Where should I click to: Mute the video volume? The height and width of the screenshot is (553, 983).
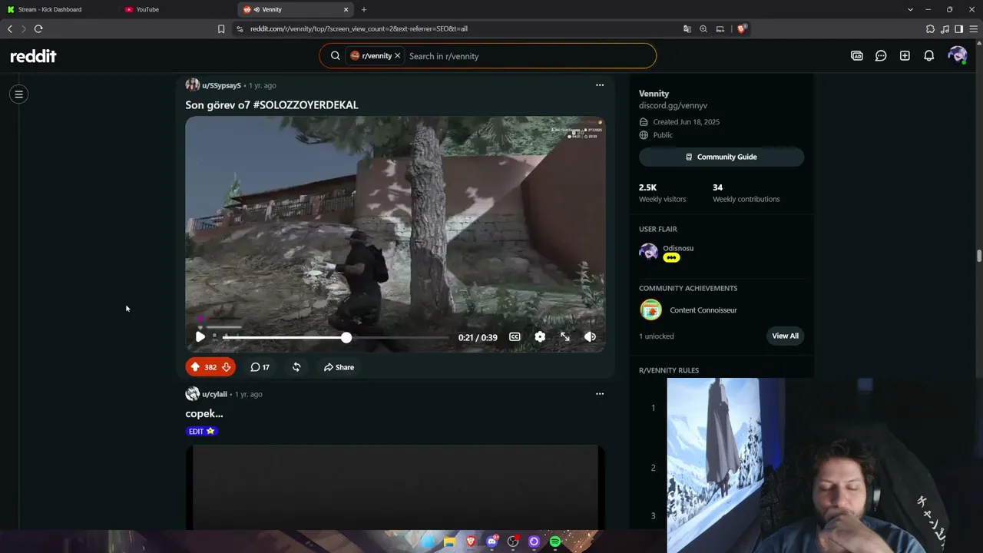tap(590, 337)
